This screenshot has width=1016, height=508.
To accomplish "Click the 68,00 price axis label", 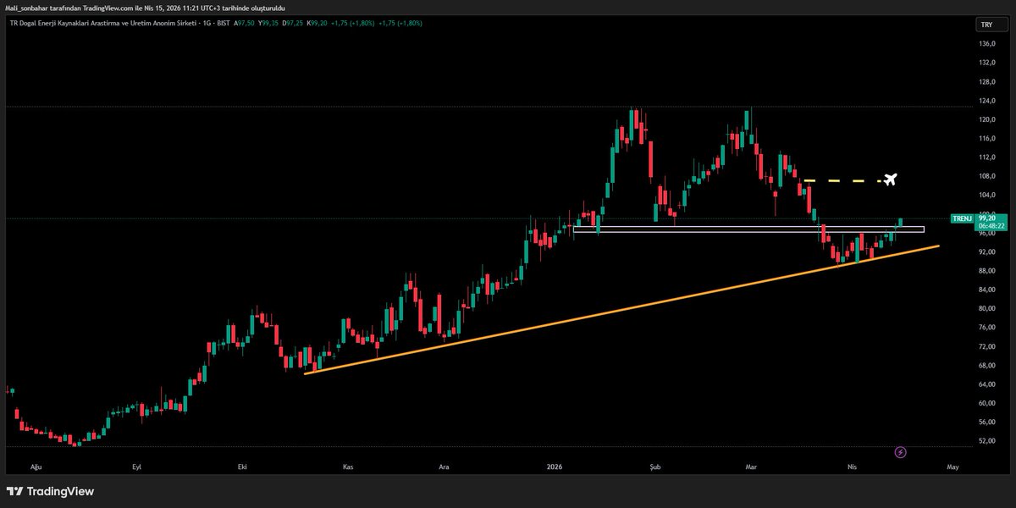I will (x=986, y=366).
